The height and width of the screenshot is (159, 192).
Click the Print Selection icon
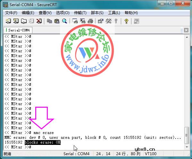[83, 21]
